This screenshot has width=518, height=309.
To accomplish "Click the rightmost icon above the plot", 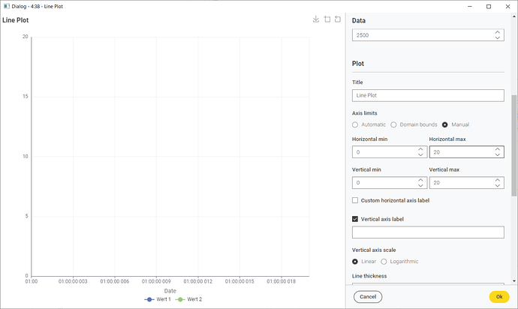I will pyautogui.click(x=338, y=19).
